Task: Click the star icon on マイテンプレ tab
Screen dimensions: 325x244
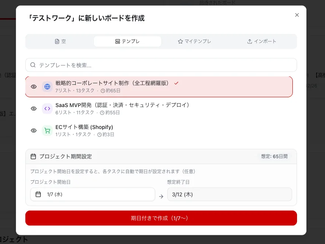Action: click(180, 42)
